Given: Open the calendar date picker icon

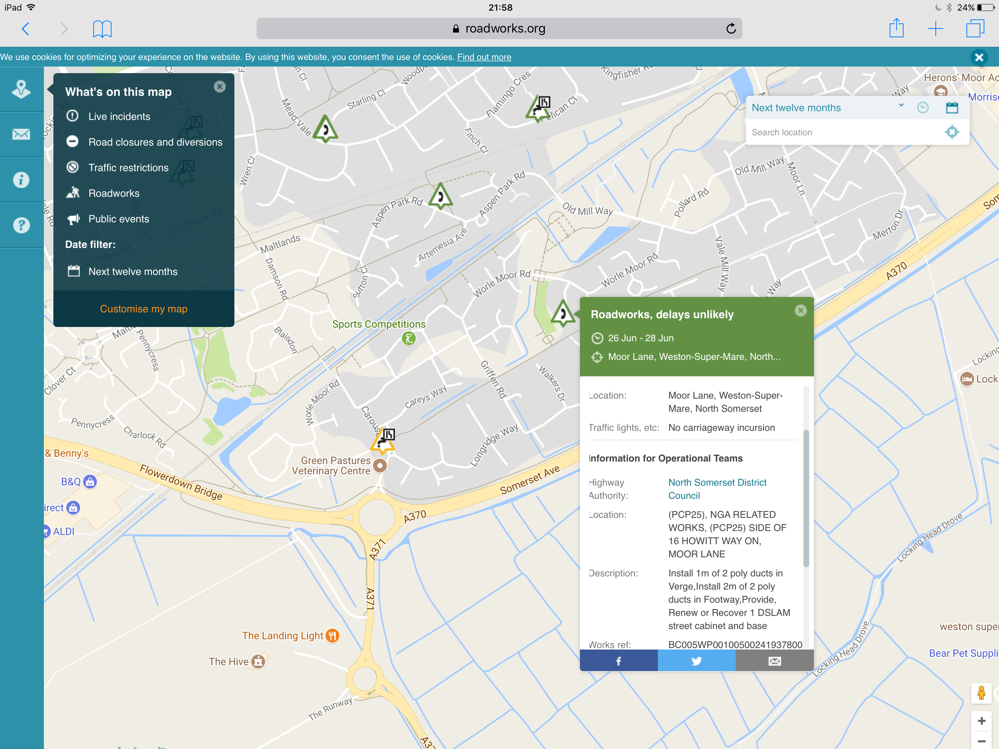Looking at the screenshot, I should click(x=952, y=108).
